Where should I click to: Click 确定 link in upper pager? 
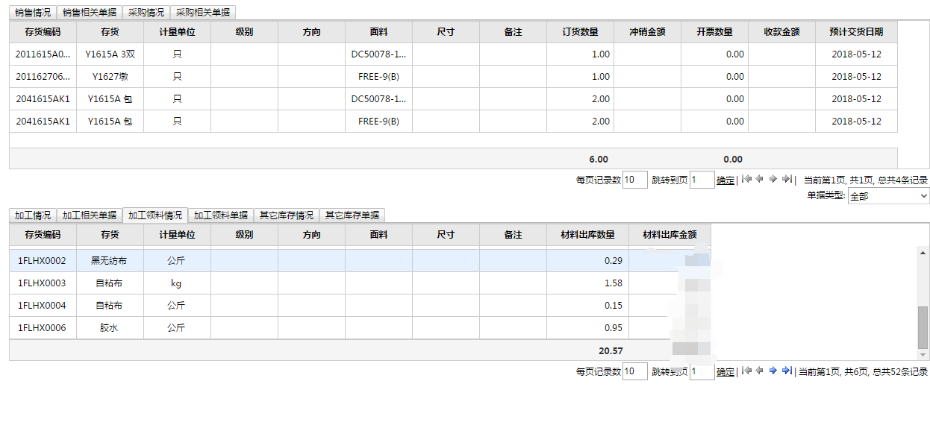pyautogui.click(x=725, y=180)
